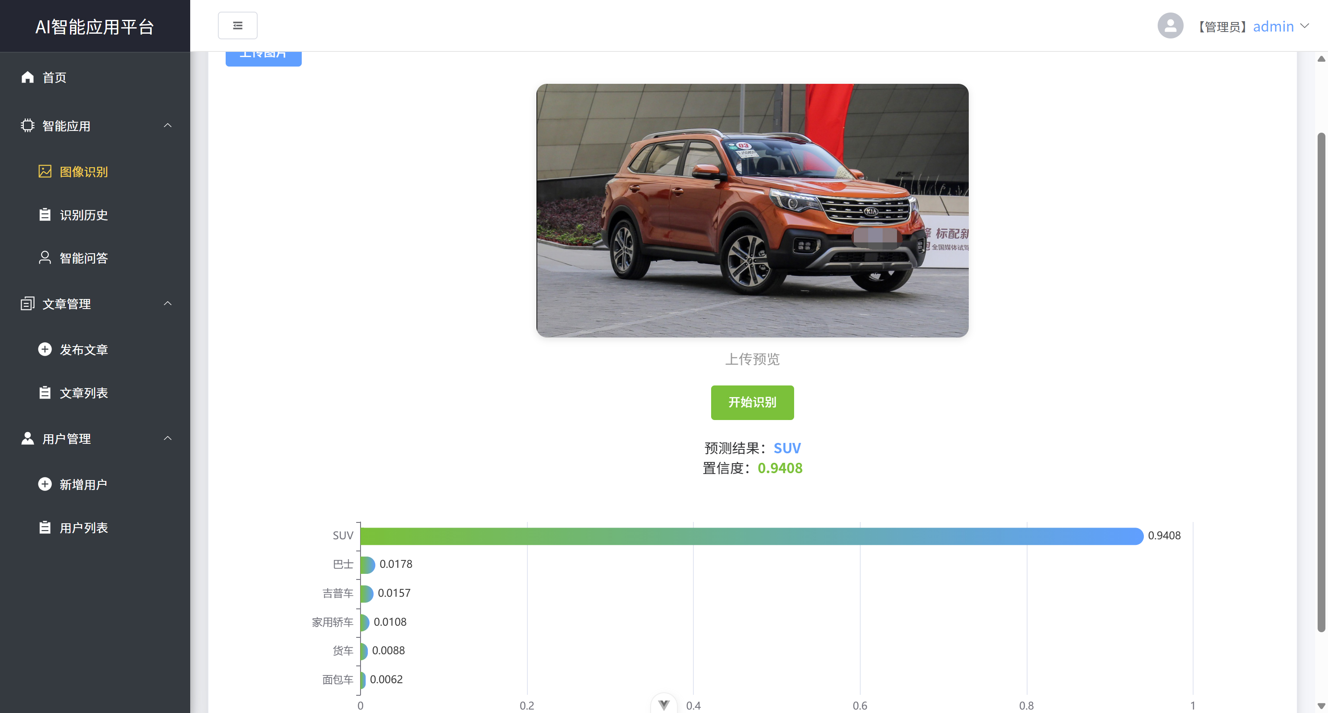Collapse the 用户管理 submenu chevron
The width and height of the screenshot is (1328, 713).
coord(168,439)
